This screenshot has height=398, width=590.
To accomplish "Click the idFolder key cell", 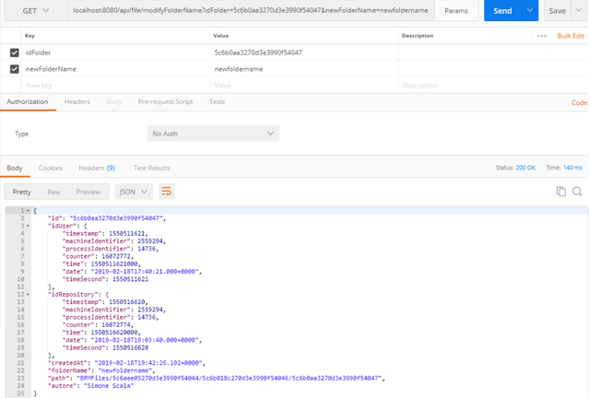I will point(115,53).
